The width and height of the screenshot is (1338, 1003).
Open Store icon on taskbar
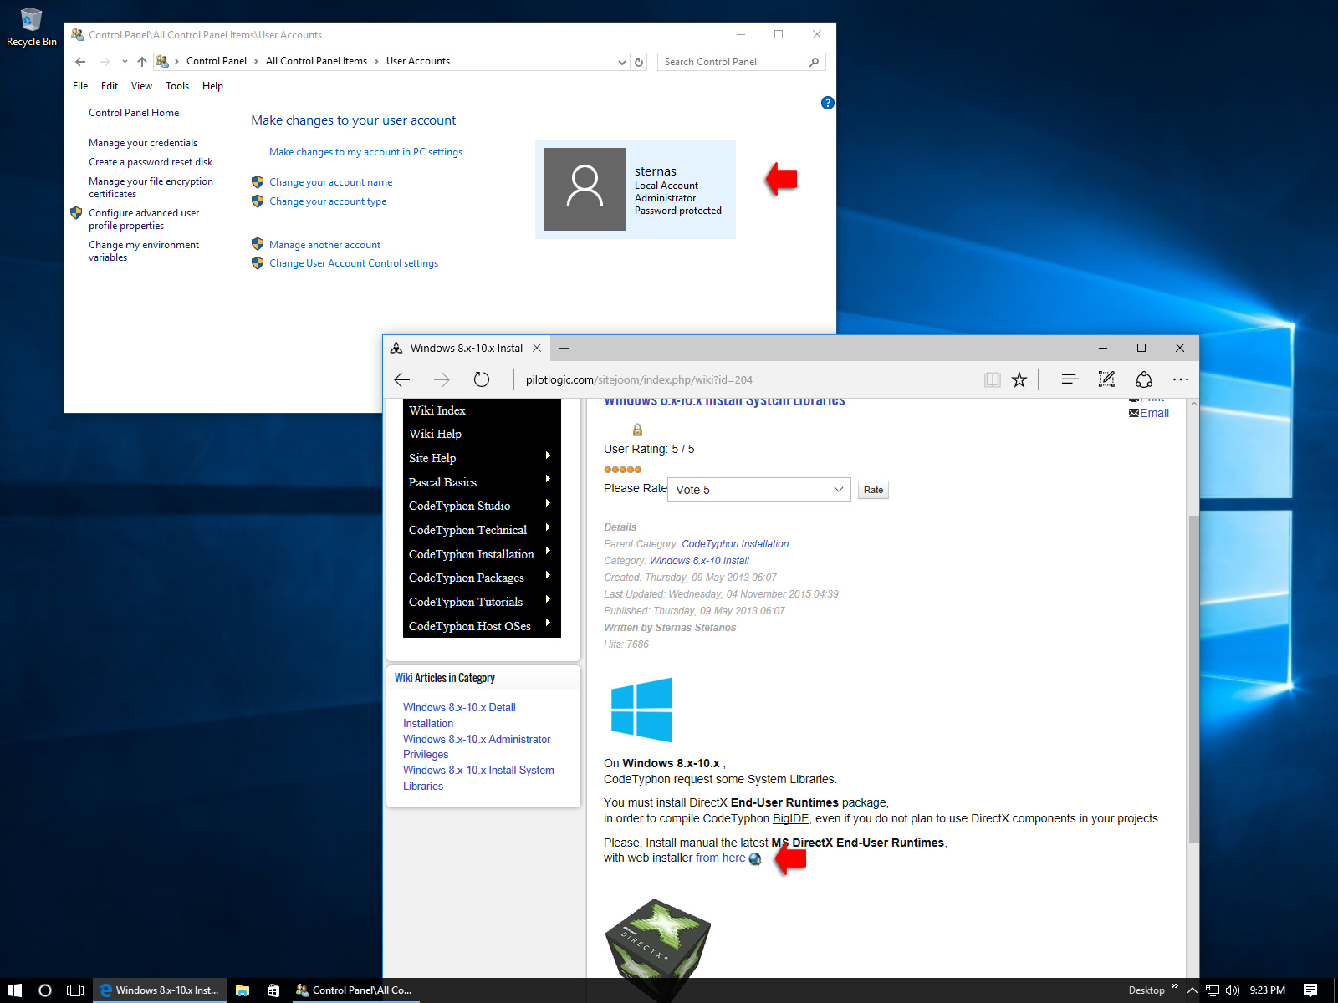273,990
